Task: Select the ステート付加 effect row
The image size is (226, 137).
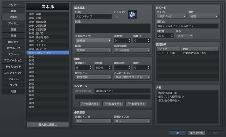Action: tap(188, 53)
